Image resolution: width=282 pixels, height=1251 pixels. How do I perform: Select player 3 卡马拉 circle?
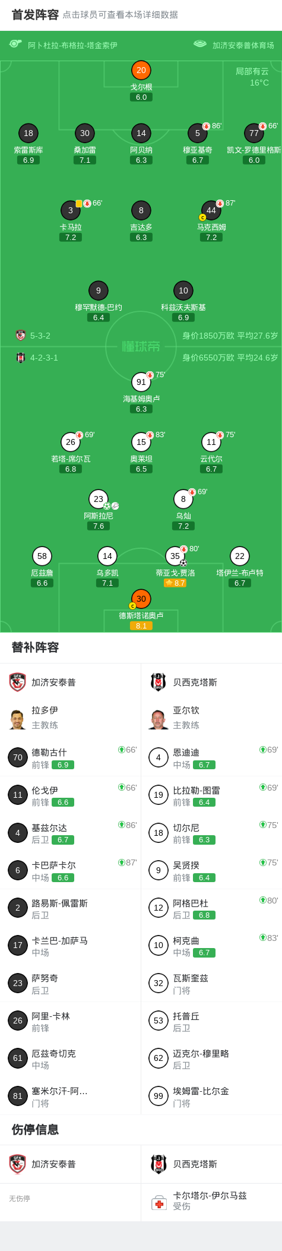tap(71, 210)
